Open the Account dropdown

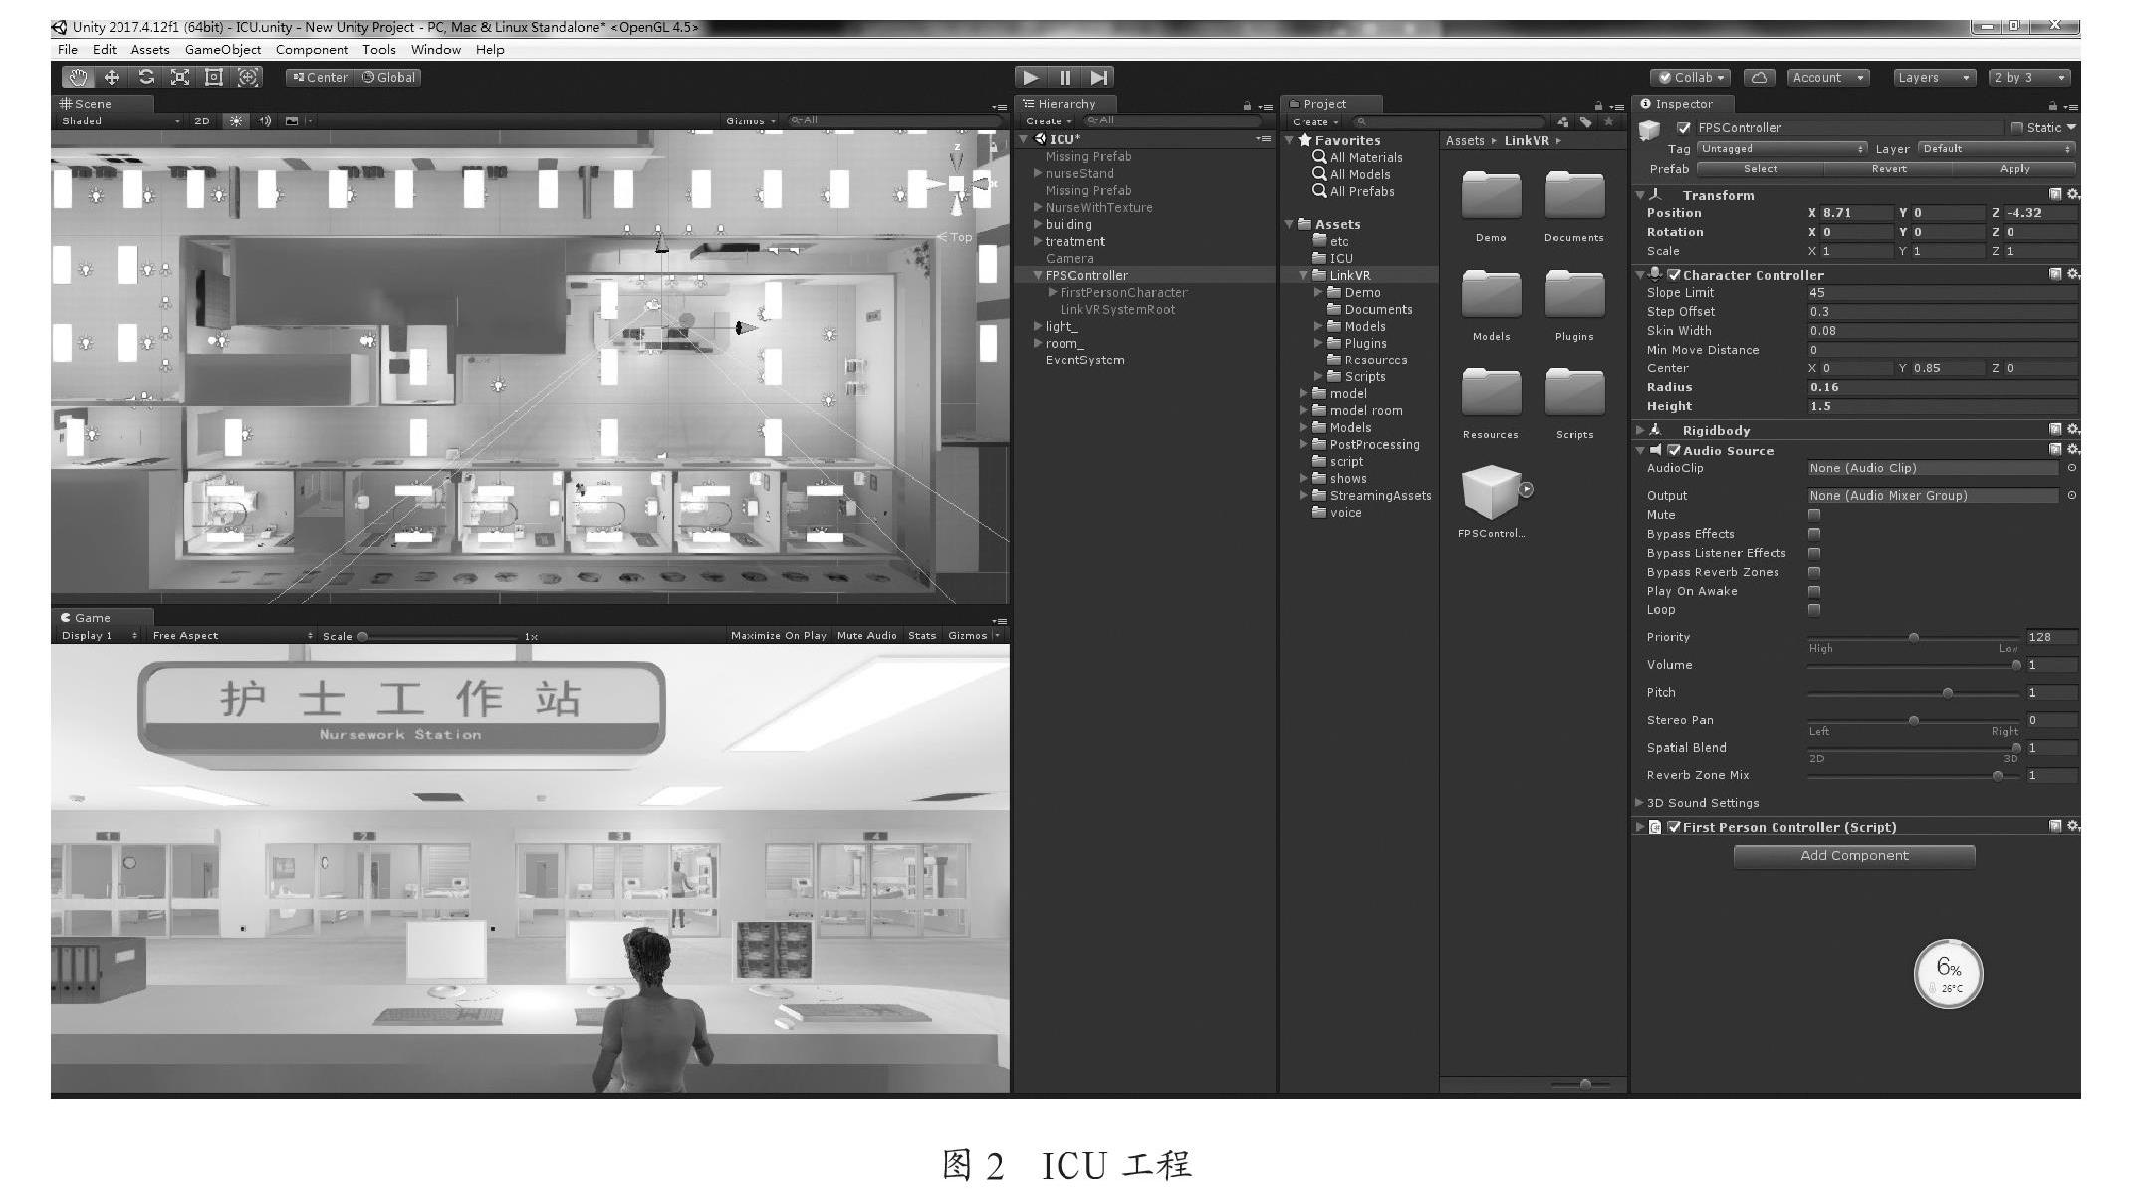coord(1828,77)
